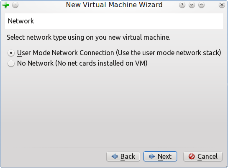Click the blue right arrow on Next
This screenshot has height=168, width=228.
(x=152, y=156)
